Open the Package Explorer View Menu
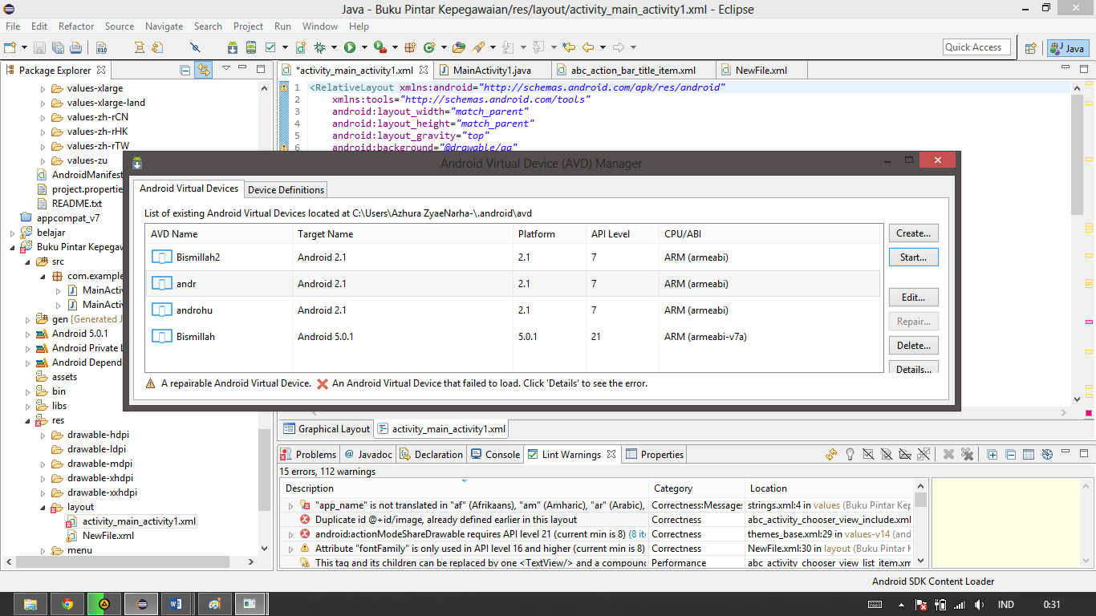The image size is (1096, 616). [x=226, y=69]
